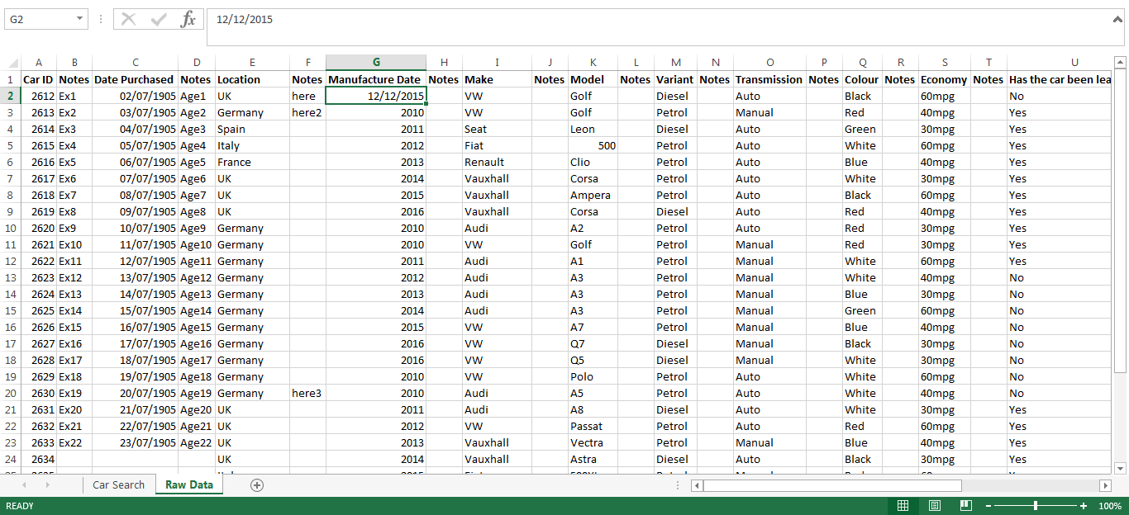Click the Age22 notes cell
This screenshot has height=515, width=1129.
pyautogui.click(x=197, y=442)
